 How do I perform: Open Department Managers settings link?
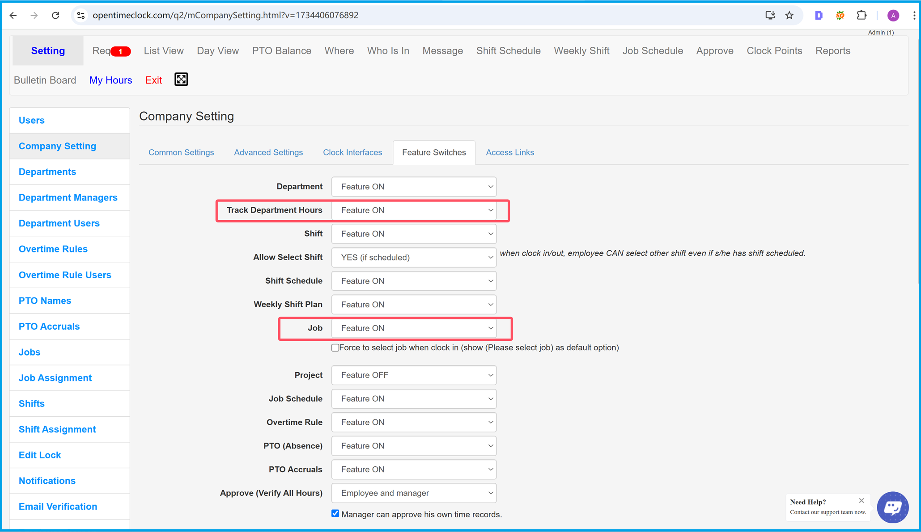click(x=68, y=197)
